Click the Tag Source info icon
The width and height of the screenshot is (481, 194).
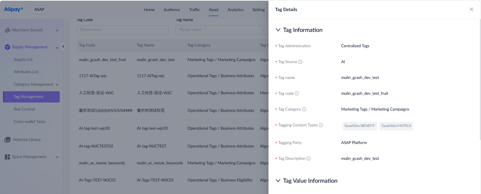click(x=300, y=62)
